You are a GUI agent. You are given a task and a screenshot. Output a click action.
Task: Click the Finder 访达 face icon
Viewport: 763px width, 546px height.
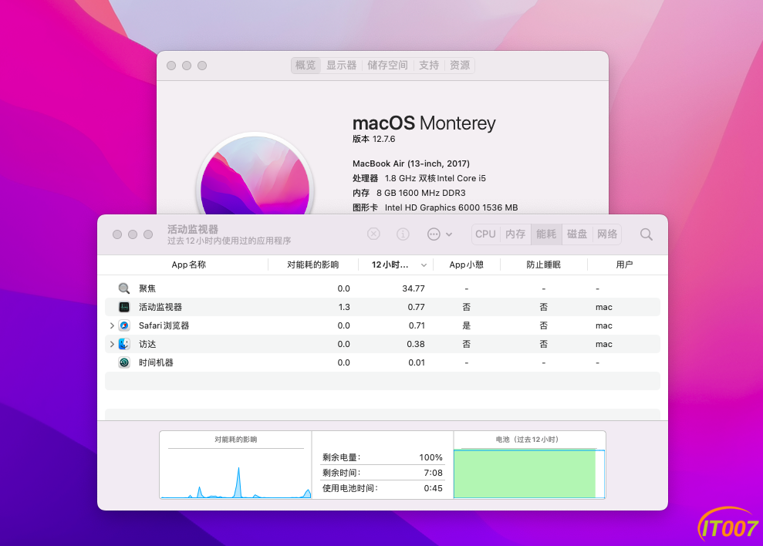[124, 344]
